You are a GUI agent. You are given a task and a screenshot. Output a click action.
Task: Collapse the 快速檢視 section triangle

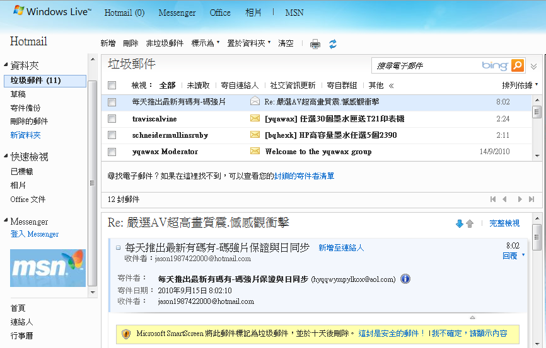click(x=6, y=155)
